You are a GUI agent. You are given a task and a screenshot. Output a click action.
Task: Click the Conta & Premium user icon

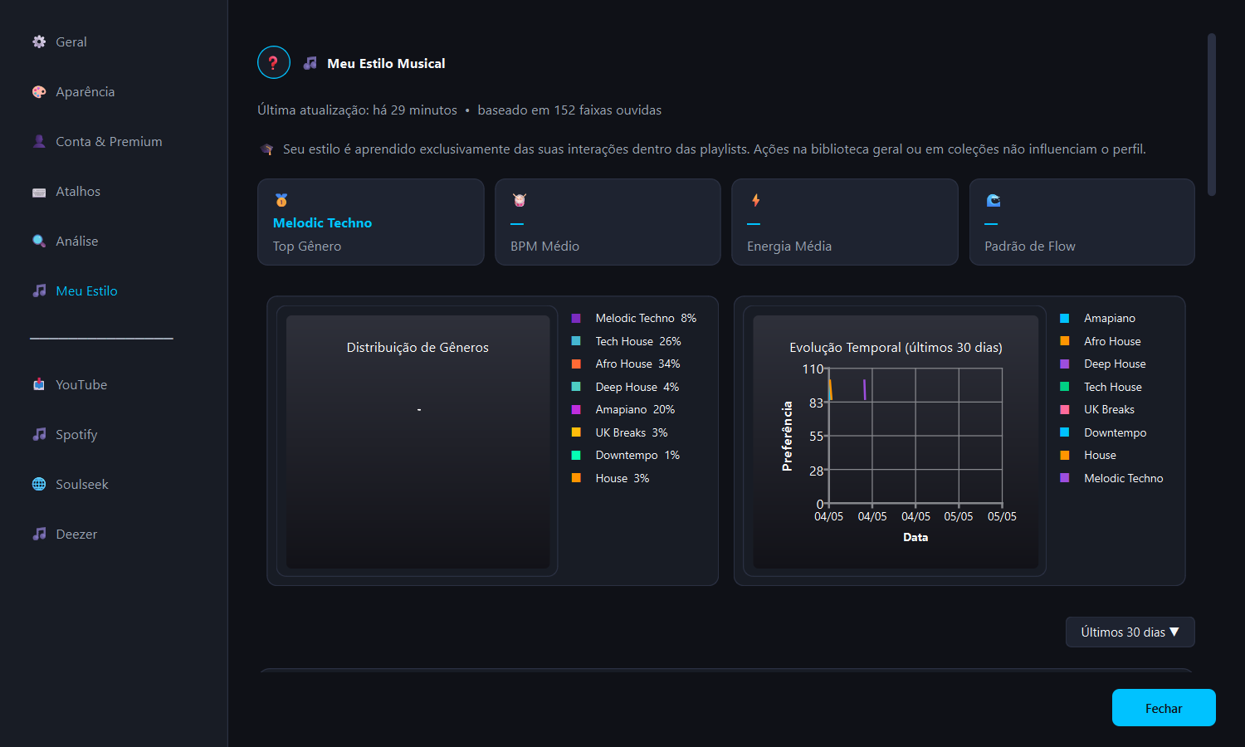(x=39, y=141)
